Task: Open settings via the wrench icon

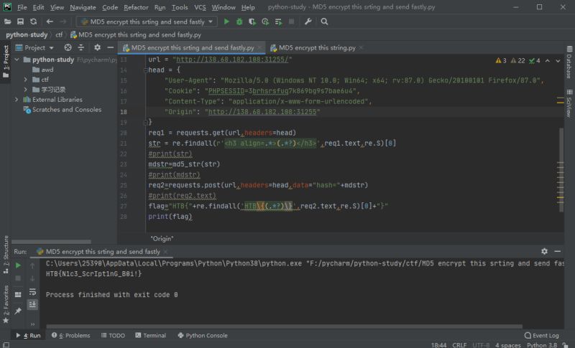Action: click(x=308, y=22)
